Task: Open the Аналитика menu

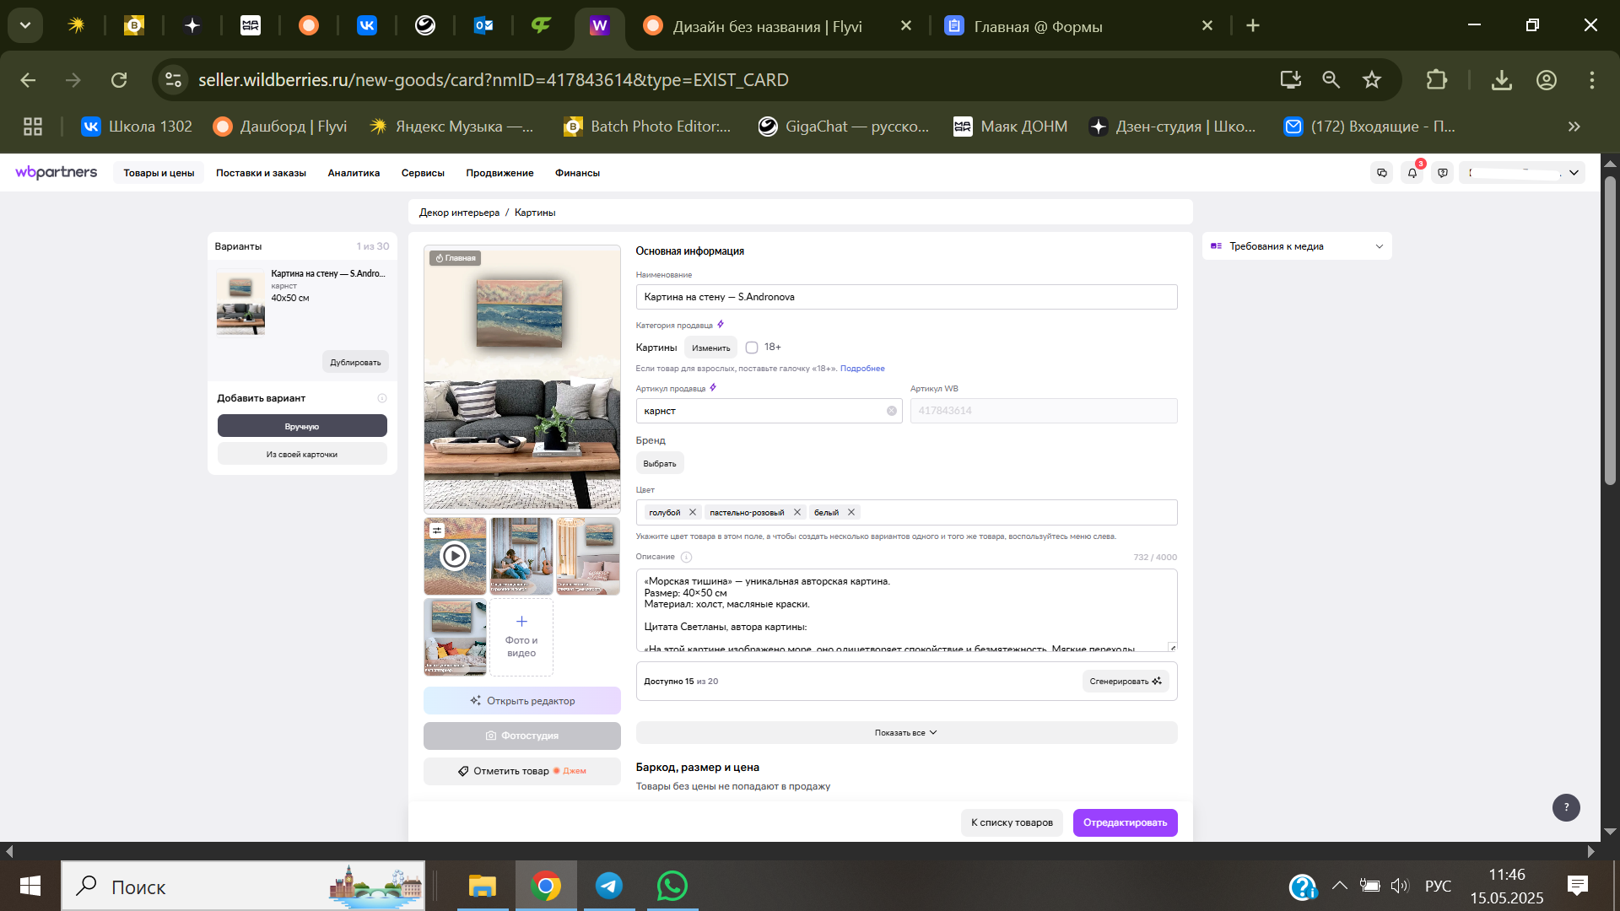Action: pyautogui.click(x=354, y=173)
